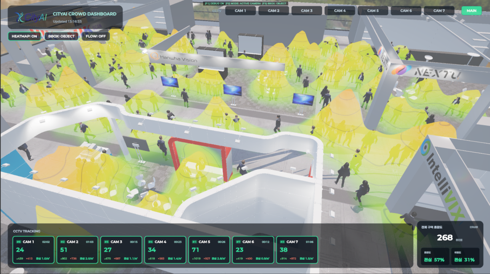Click the #2 rank badge on CAM 2 card

tap(62, 242)
